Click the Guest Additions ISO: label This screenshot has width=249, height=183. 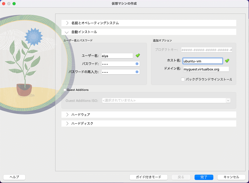coord(82,101)
